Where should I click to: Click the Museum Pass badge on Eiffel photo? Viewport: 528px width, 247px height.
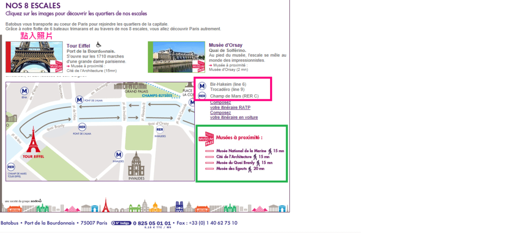(56, 66)
